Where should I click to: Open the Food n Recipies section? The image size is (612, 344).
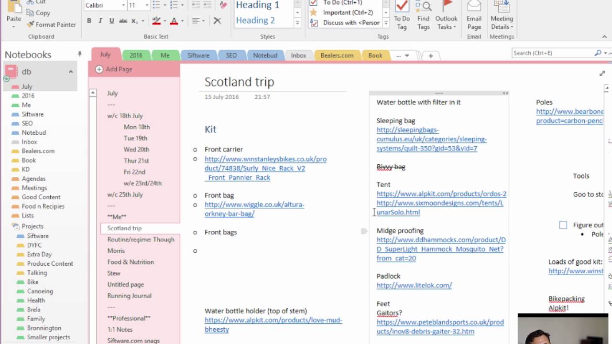[43, 206]
